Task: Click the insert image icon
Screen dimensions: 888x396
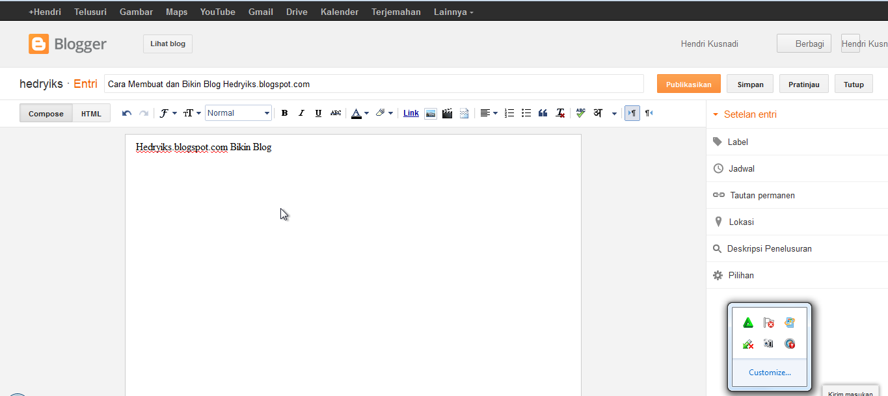Action: pos(430,113)
